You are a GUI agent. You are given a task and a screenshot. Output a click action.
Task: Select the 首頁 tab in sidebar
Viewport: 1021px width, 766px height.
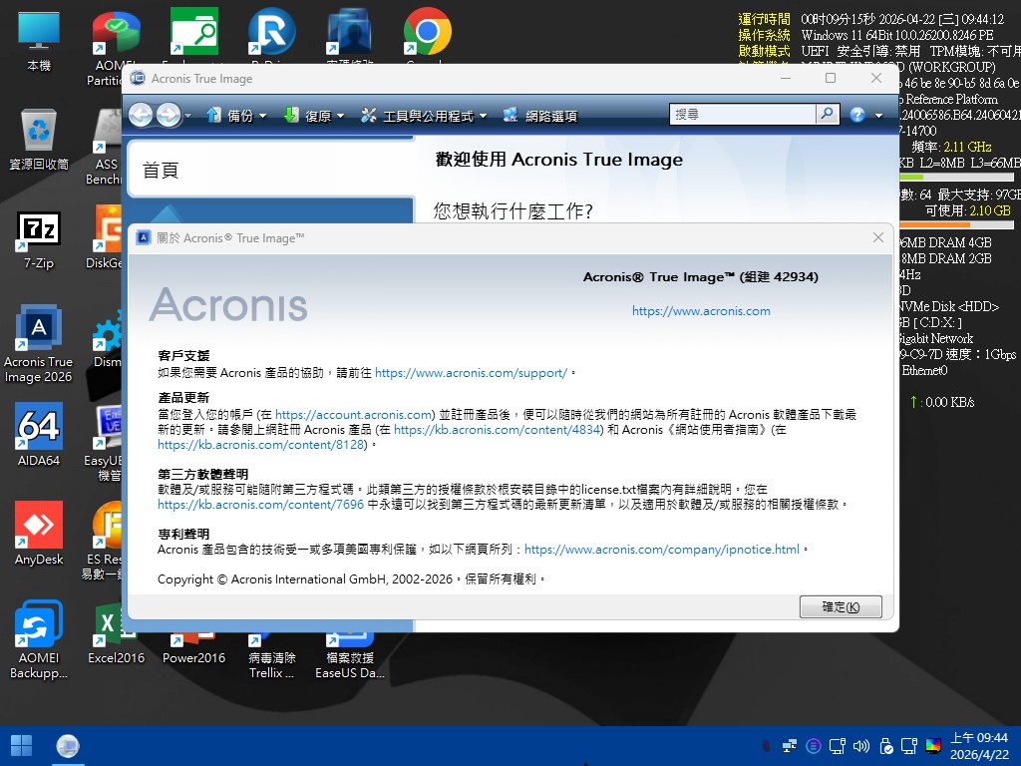(x=269, y=171)
